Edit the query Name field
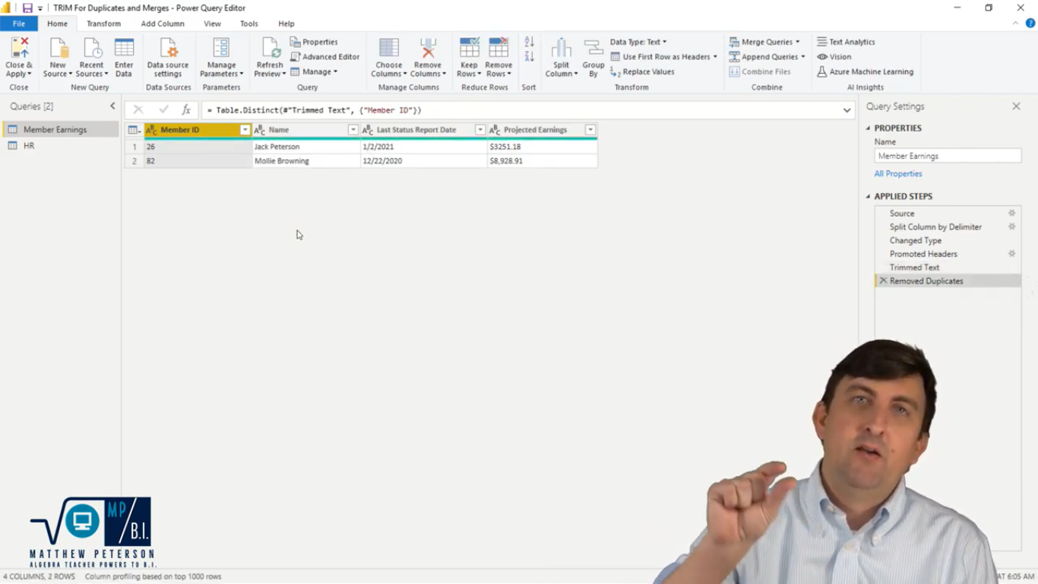Screen dimensions: 1038x584 948,156
